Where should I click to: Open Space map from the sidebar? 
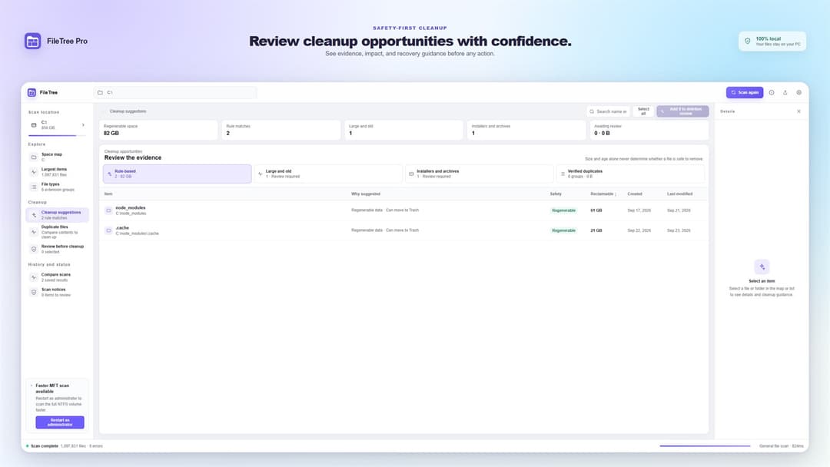pos(57,157)
